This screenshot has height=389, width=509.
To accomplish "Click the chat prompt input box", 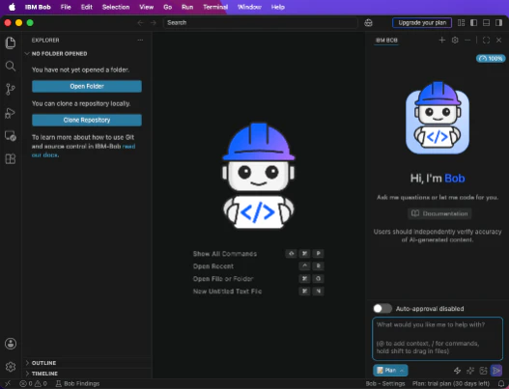I will click(x=438, y=339).
